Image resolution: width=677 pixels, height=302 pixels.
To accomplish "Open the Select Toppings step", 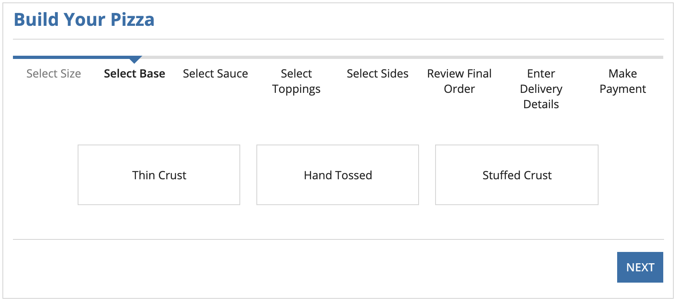I will point(296,81).
